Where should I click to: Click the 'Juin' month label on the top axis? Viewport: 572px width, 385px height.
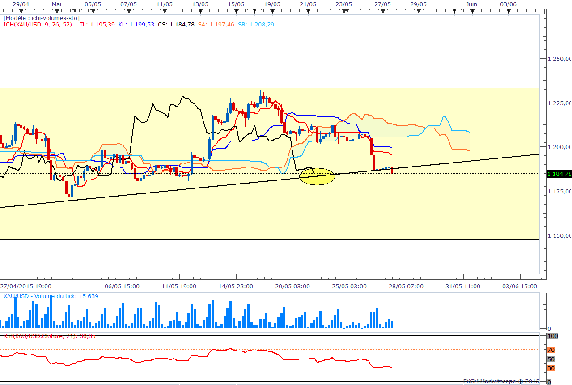471,4
